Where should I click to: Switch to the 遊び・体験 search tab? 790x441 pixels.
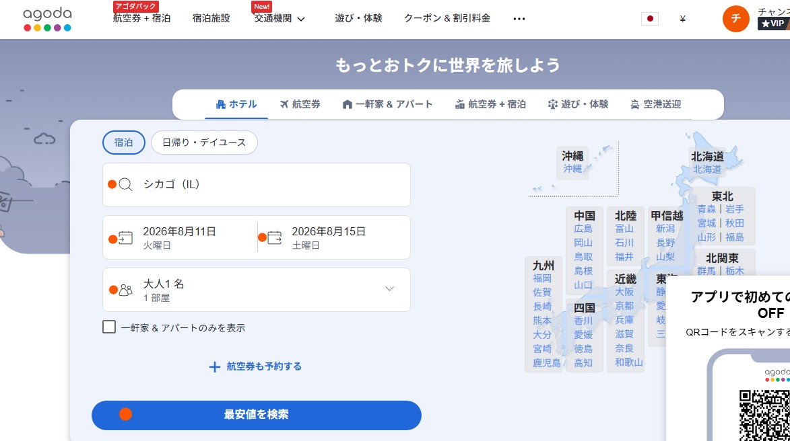(x=578, y=104)
